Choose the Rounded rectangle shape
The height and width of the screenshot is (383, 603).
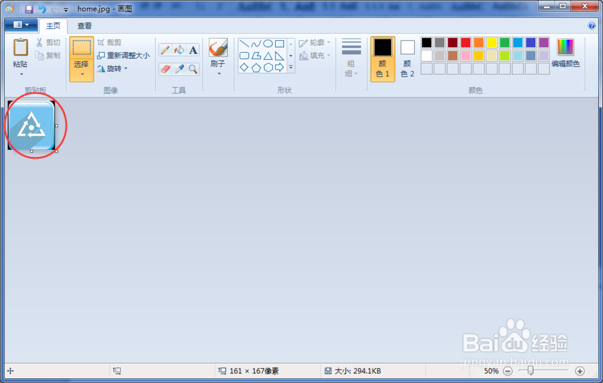244,55
